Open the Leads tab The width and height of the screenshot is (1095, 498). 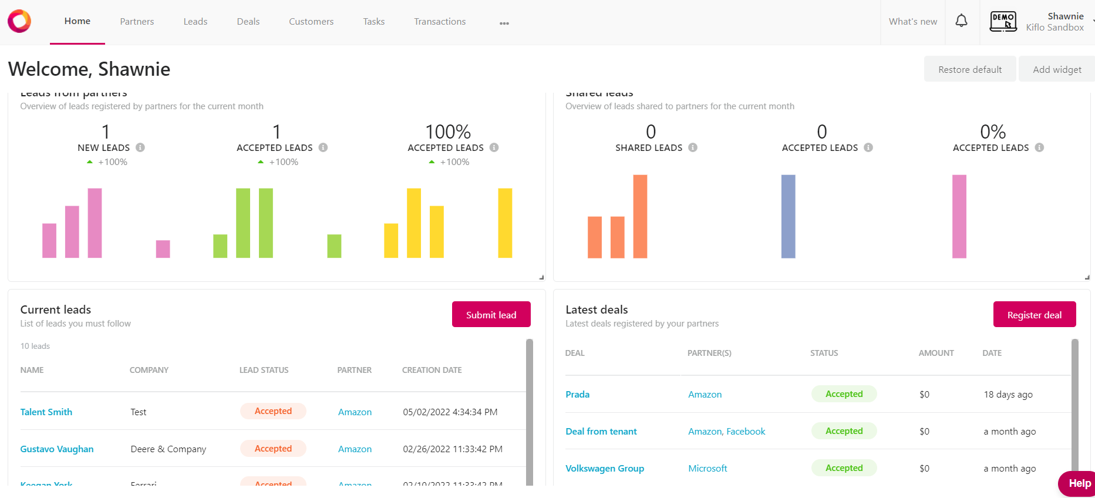[x=196, y=22]
